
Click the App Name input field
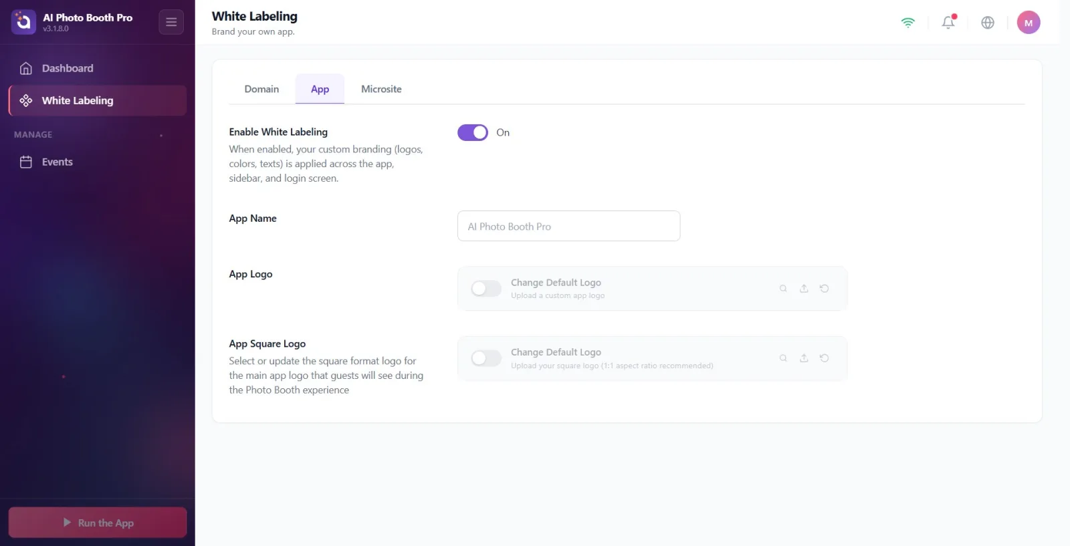569,226
